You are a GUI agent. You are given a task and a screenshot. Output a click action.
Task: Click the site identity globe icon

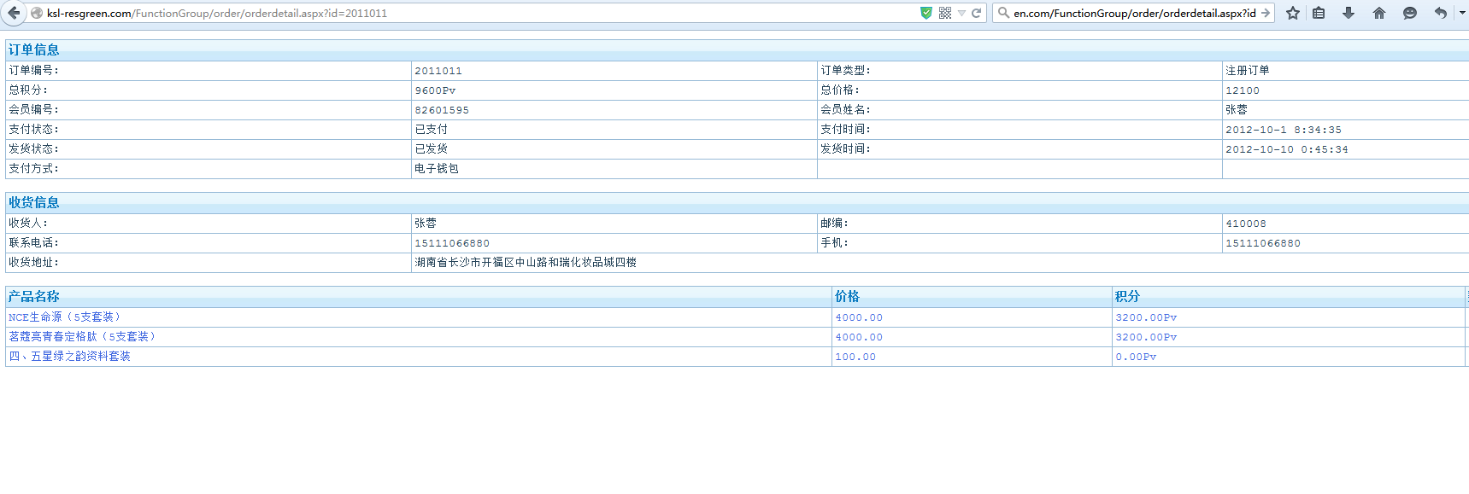pyautogui.click(x=37, y=13)
